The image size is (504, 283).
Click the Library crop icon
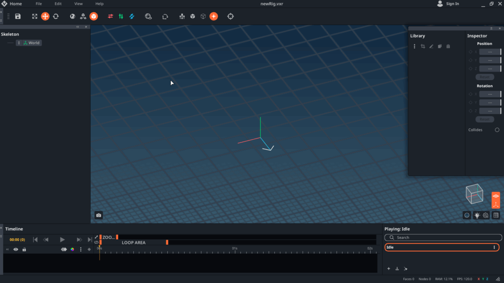423,47
